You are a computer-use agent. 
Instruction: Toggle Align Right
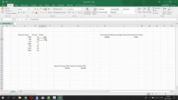coord(46,12)
